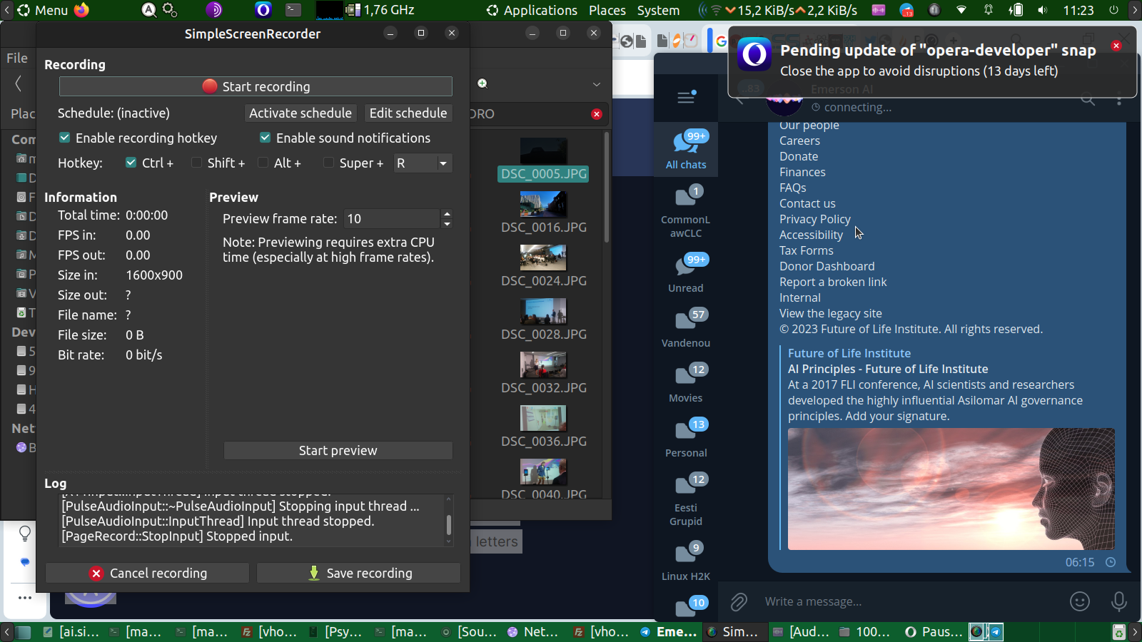Click the Telegram hamburger menu icon
1142x642 pixels.
686,98
